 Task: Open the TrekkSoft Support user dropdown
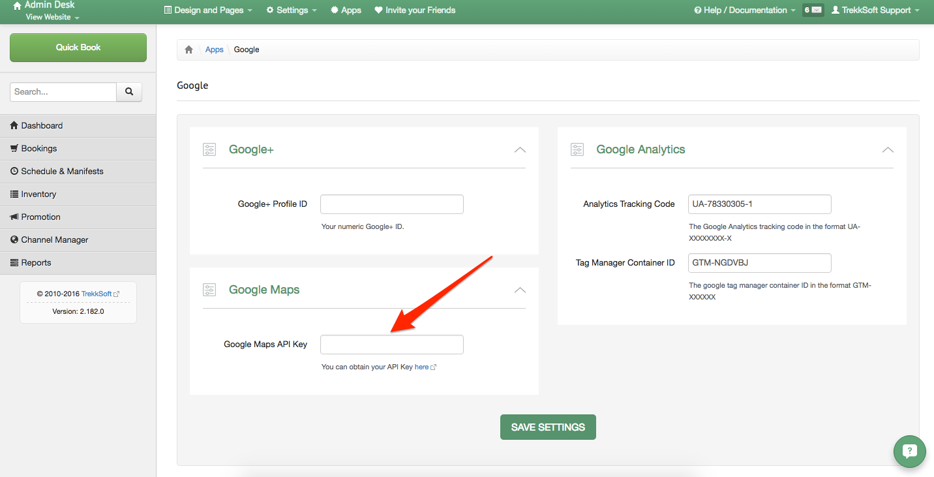pos(875,10)
